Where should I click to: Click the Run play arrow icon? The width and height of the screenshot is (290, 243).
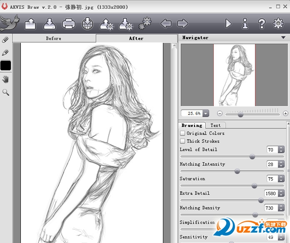coord(228,24)
